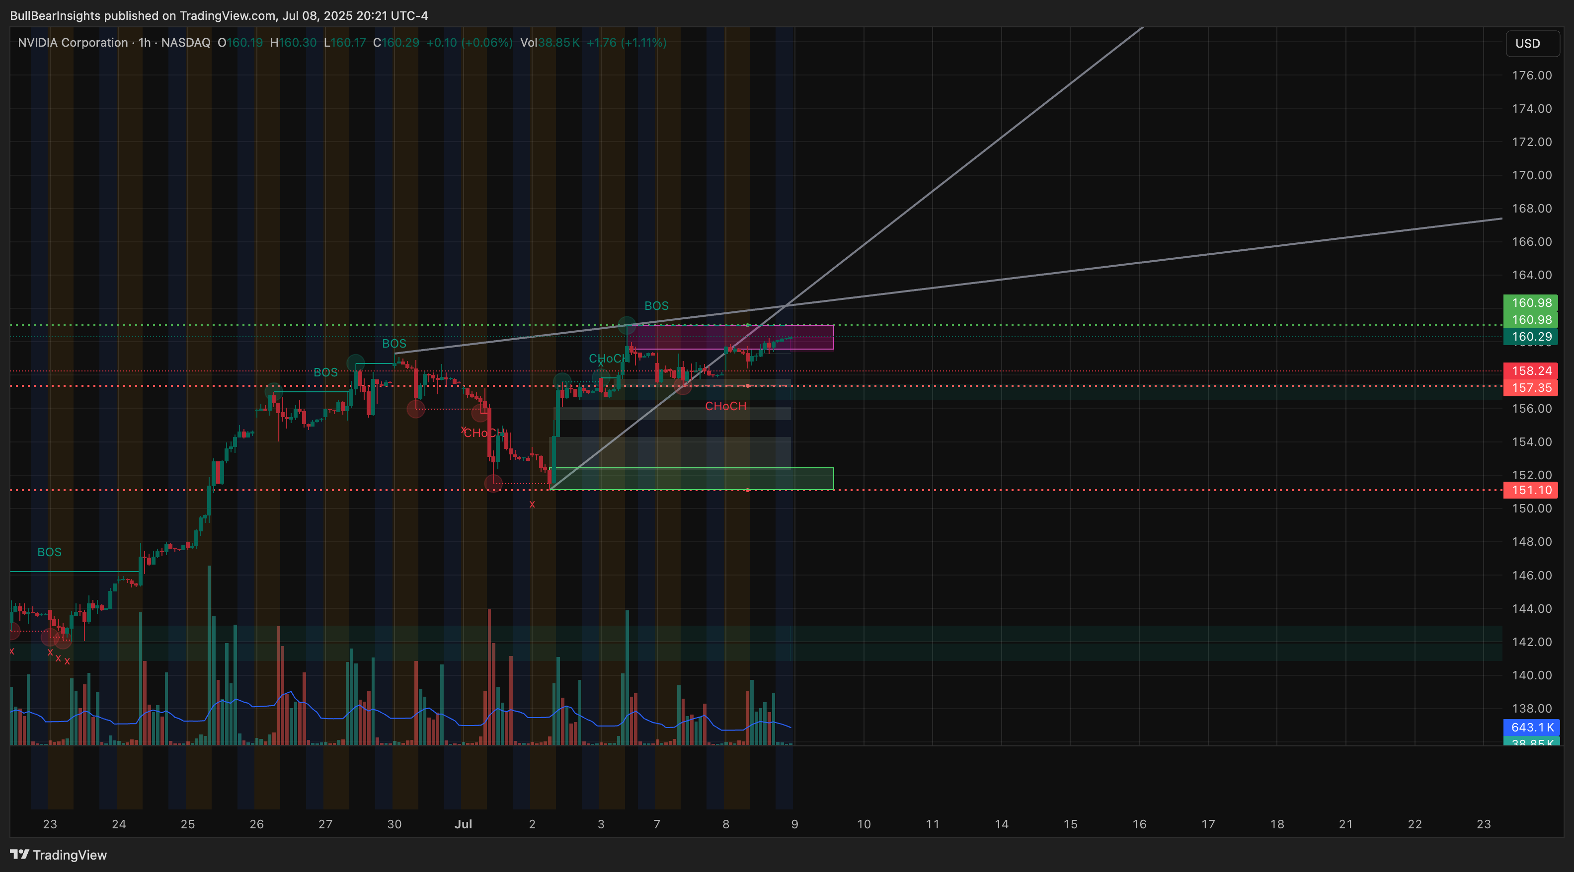1574x872 pixels.
Task: Click the 21 date label on time axis
Action: pos(1345,824)
